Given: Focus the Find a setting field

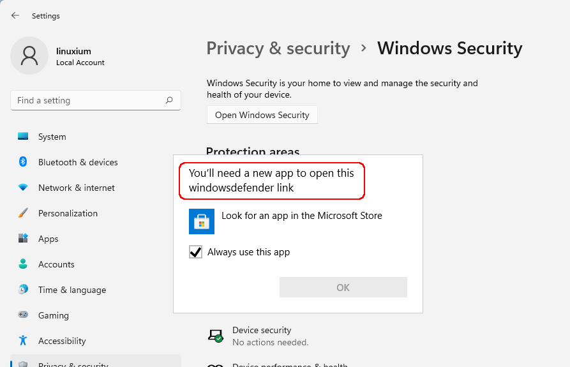Looking at the screenshot, I should click(x=96, y=100).
